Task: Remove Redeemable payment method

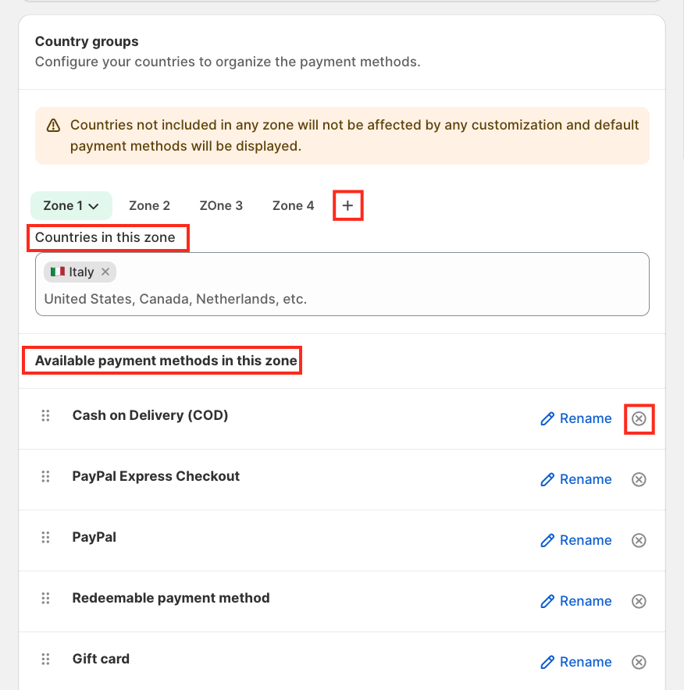Action: tap(639, 601)
